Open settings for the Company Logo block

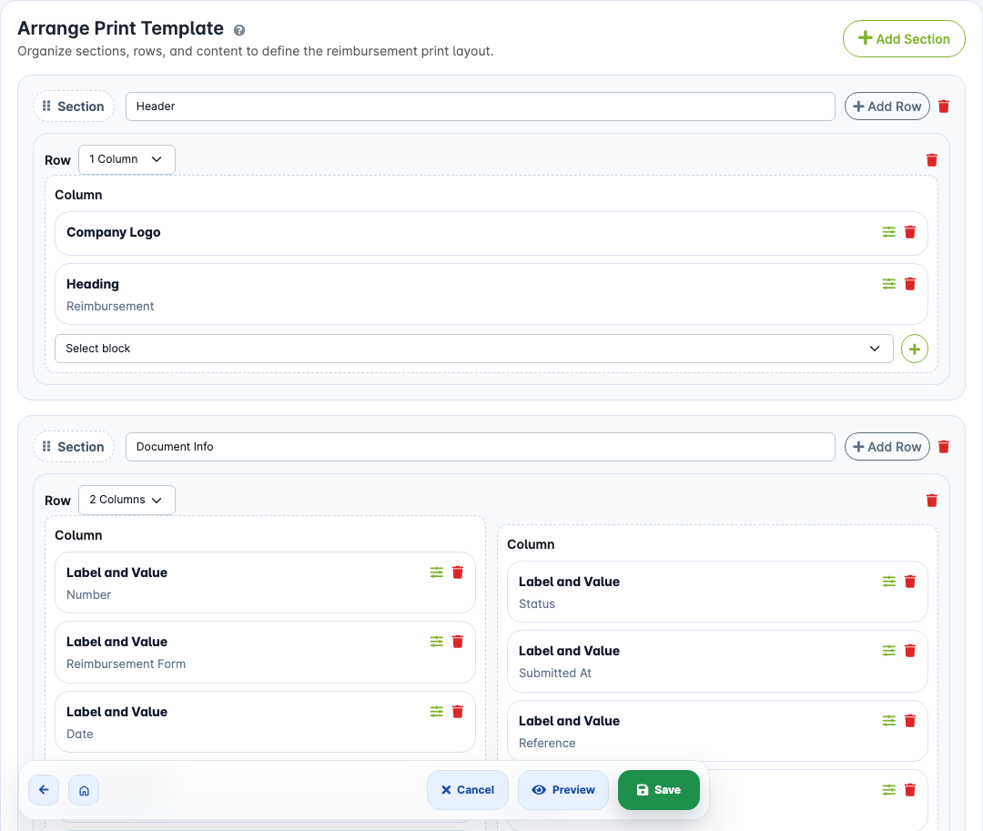point(889,232)
